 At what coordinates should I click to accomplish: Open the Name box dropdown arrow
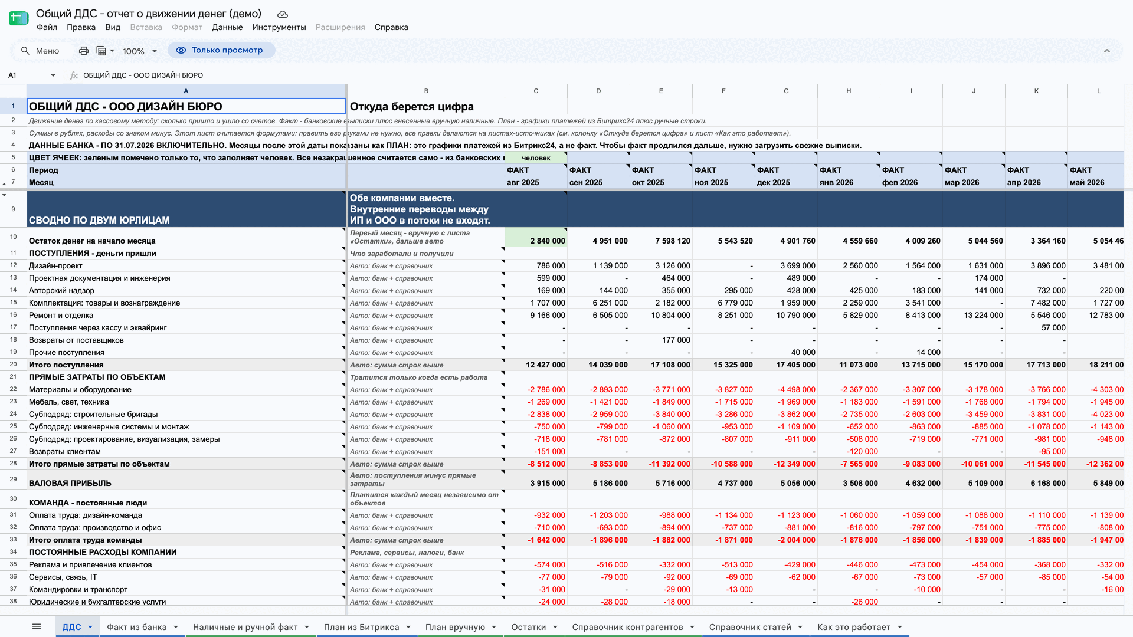point(53,75)
